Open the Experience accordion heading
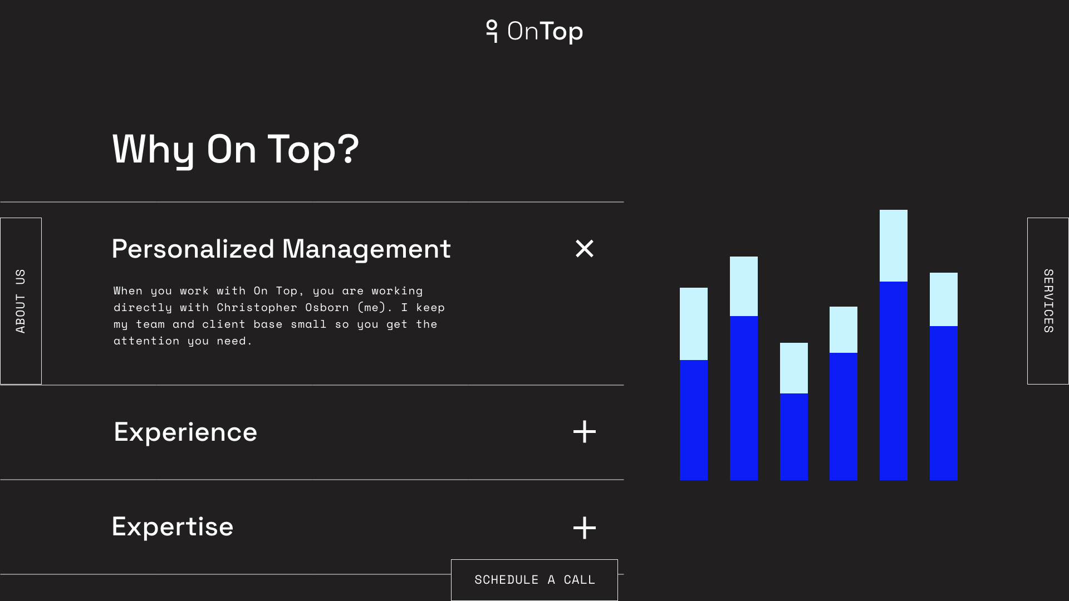Screen dimensions: 1069x601 coord(185,432)
